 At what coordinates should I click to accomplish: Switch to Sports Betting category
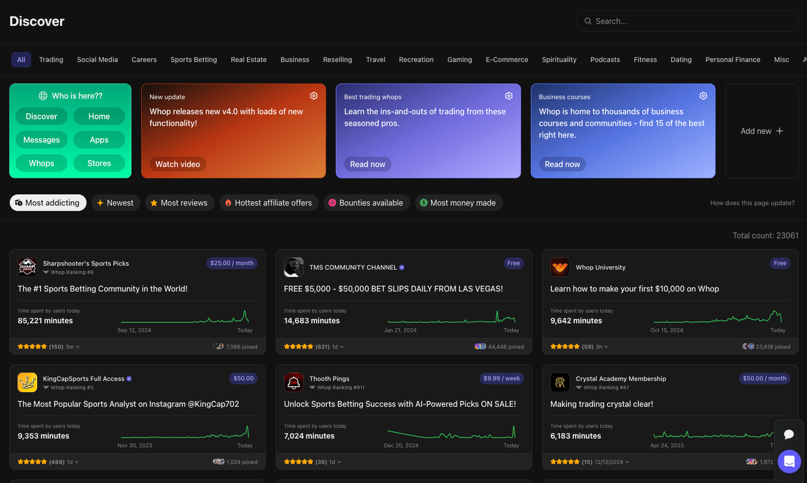click(194, 60)
